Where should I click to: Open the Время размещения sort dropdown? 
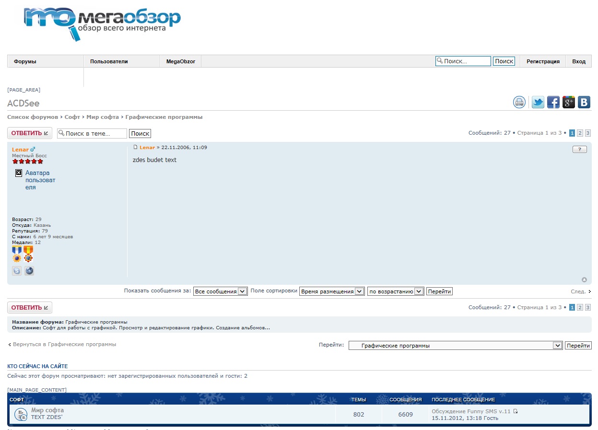[x=332, y=291]
